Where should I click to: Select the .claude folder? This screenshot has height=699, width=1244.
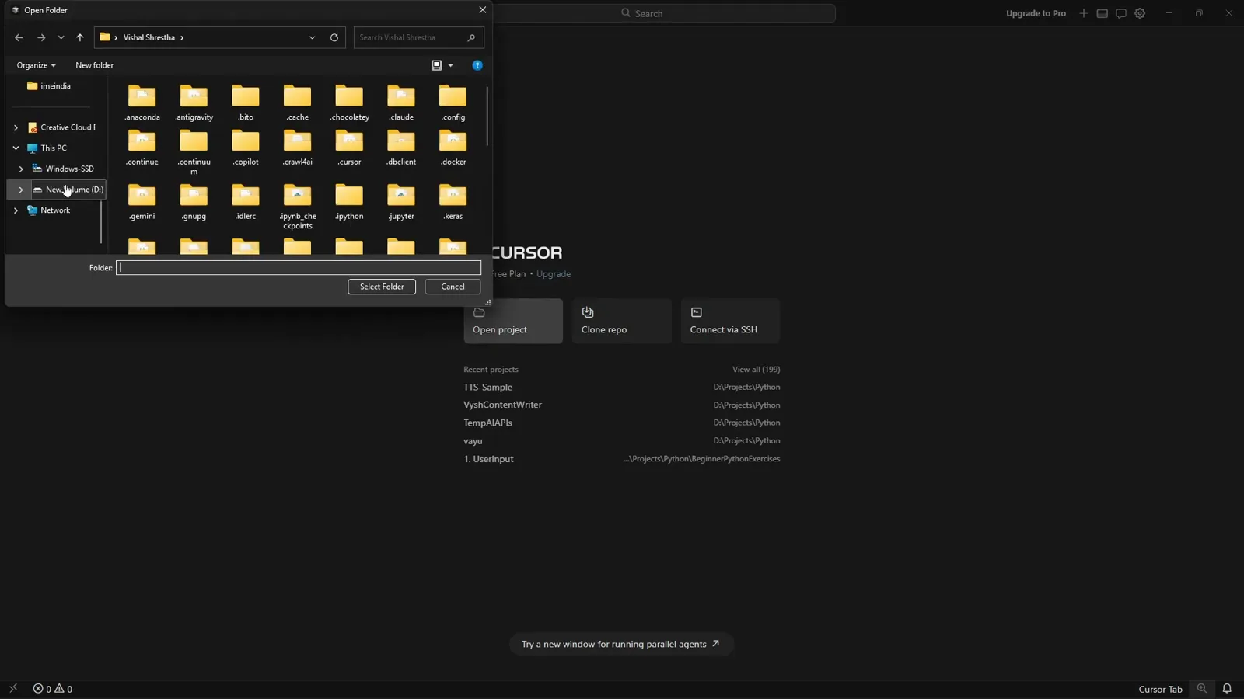click(x=401, y=103)
